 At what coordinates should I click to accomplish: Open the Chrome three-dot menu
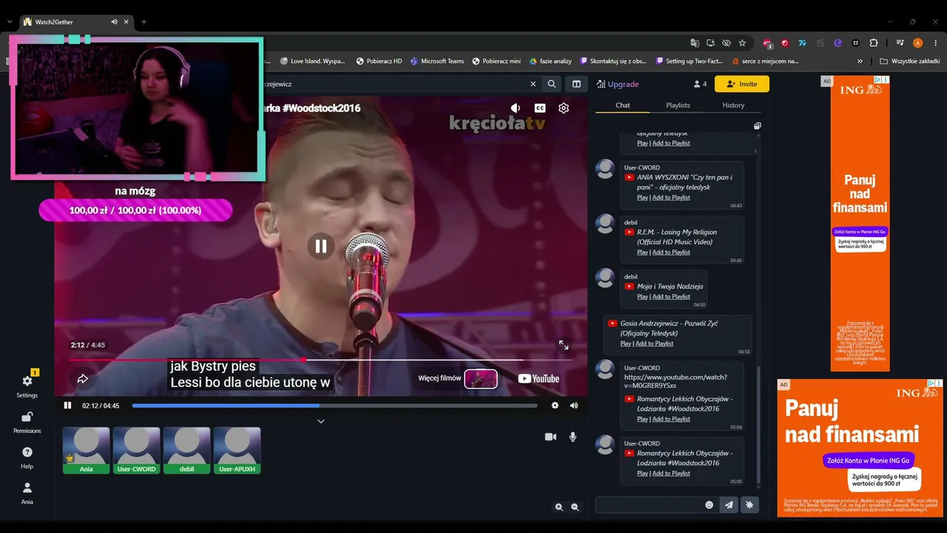(934, 43)
